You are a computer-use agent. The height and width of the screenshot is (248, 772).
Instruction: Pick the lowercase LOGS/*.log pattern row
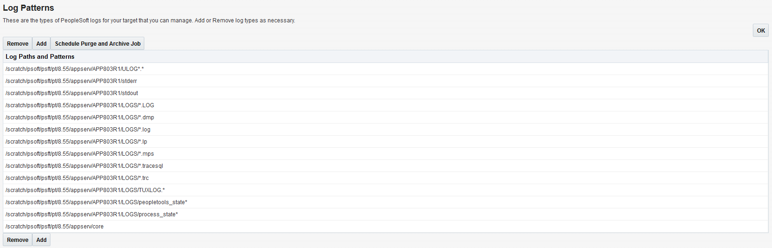[78, 130]
